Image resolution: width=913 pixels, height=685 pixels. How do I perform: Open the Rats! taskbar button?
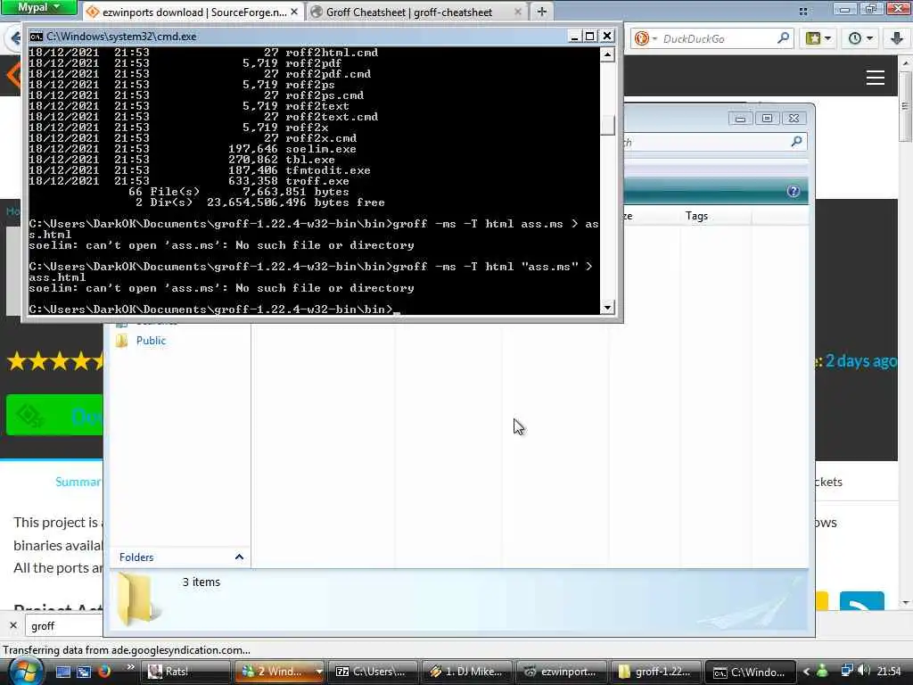pyautogui.click(x=185, y=672)
